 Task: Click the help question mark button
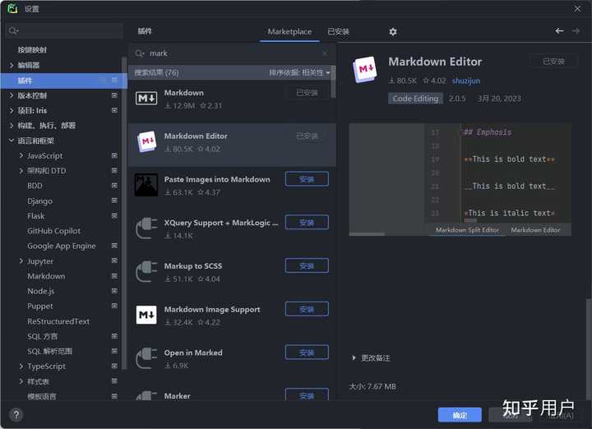point(16,415)
